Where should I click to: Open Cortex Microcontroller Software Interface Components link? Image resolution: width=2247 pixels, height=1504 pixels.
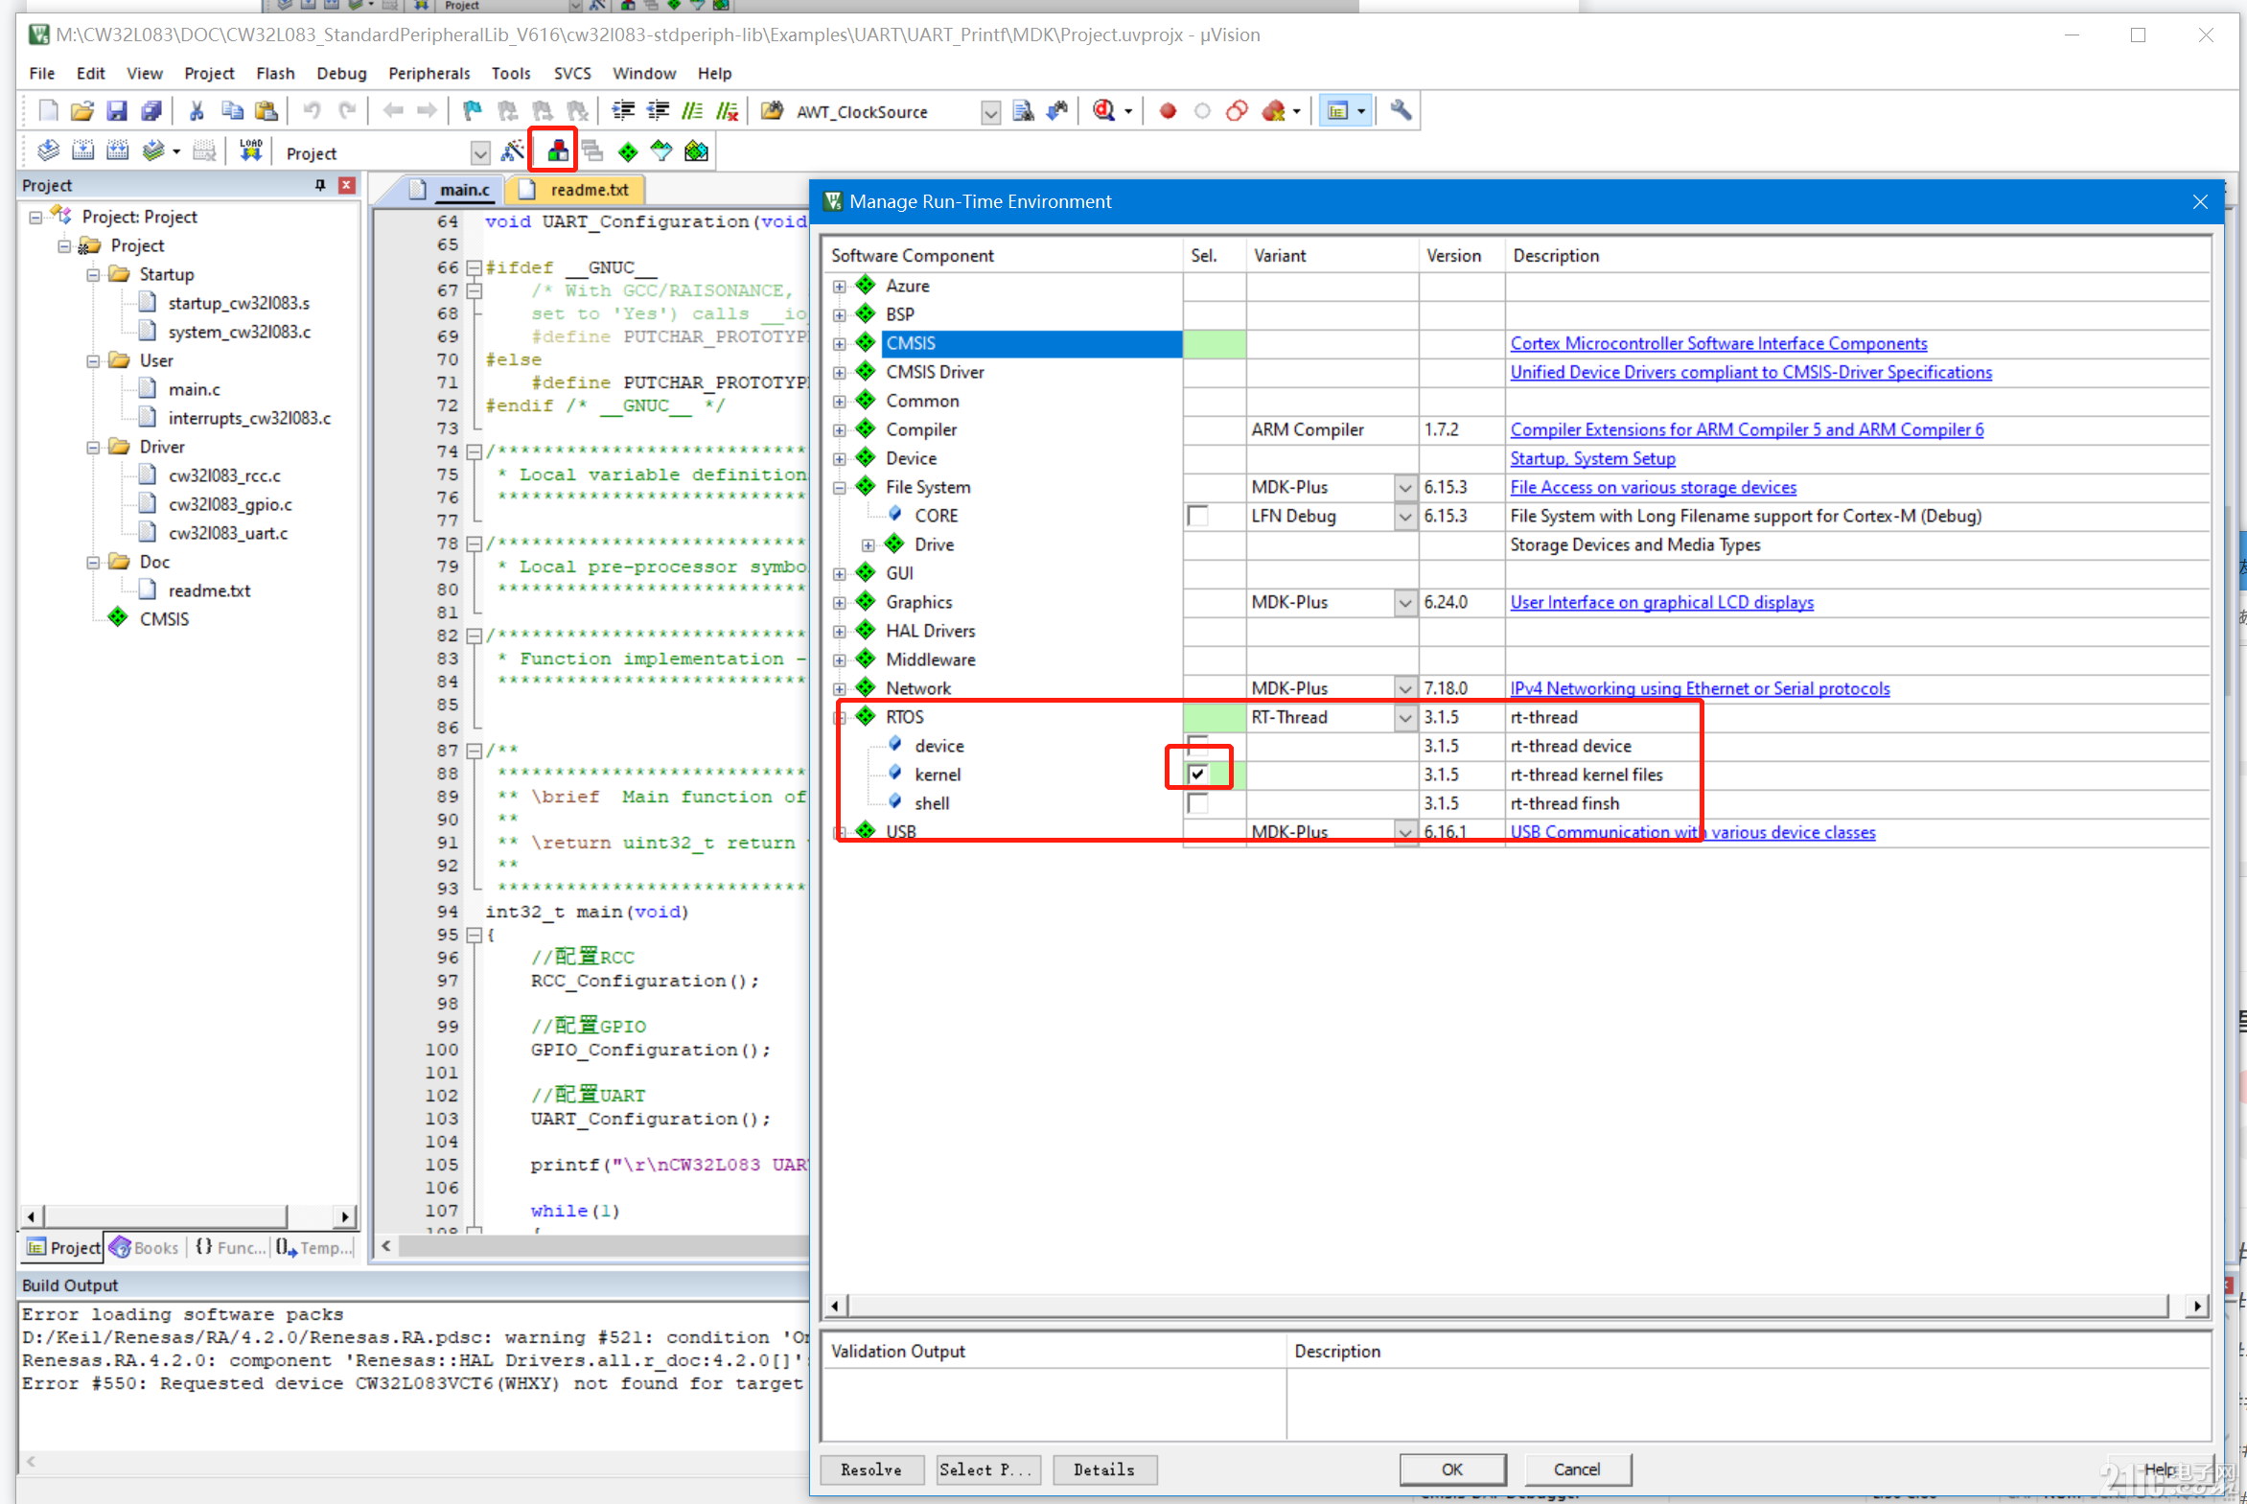click(x=1719, y=343)
